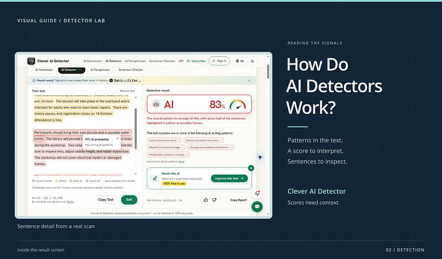Image resolution: width=442 pixels, height=259 pixels.
Task: Open the Subscribe link in the header
Action: click(x=196, y=61)
